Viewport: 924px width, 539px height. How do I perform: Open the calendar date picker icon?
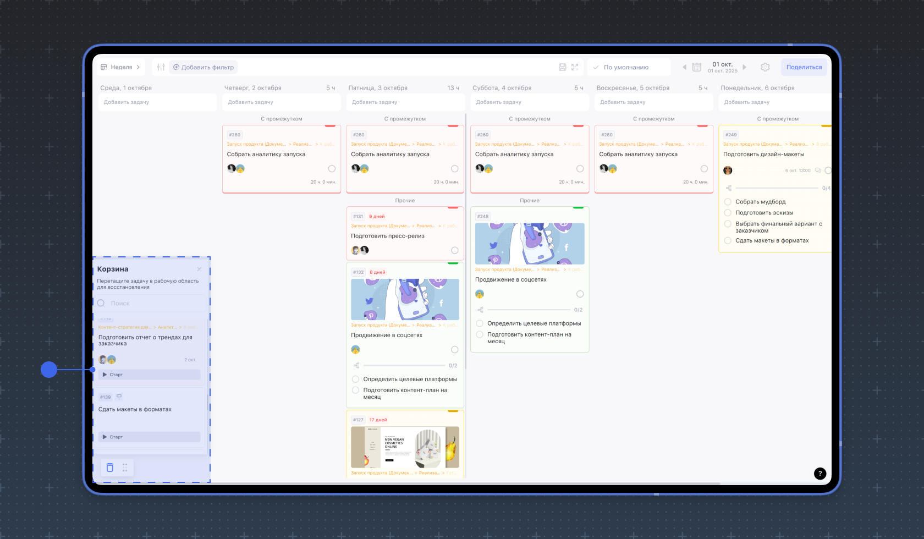click(x=696, y=67)
